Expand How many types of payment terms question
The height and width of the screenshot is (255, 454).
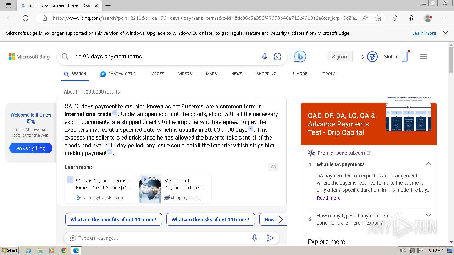pyautogui.click(x=428, y=215)
